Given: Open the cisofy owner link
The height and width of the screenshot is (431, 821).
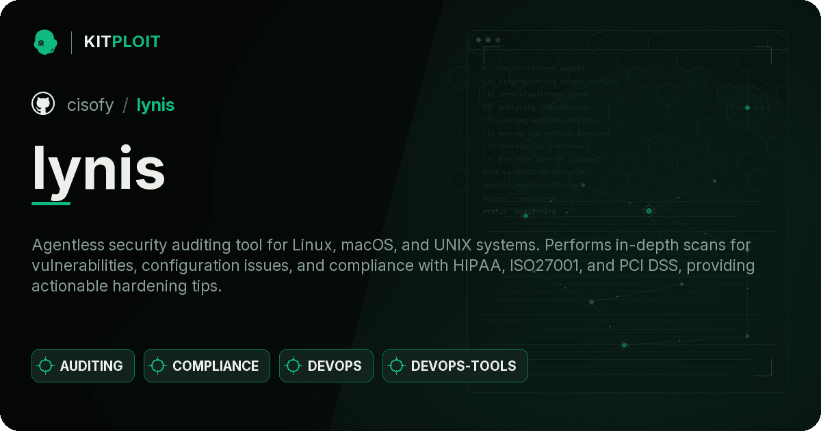Looking at the screenshot, I should pyautogui.click(x=90, y=105).
